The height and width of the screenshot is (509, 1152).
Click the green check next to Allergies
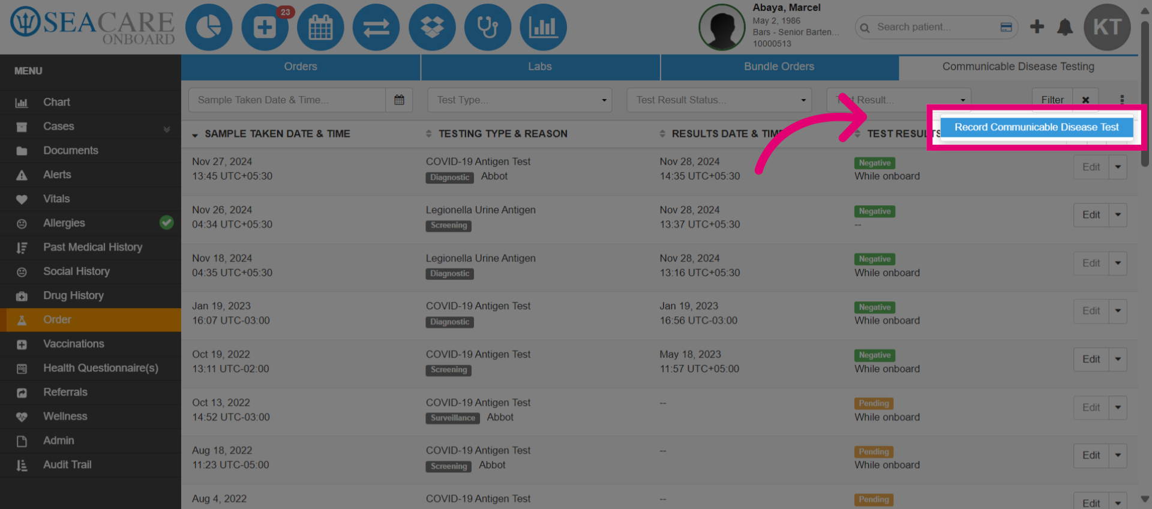pyautogui.click(x=167, y=223)
